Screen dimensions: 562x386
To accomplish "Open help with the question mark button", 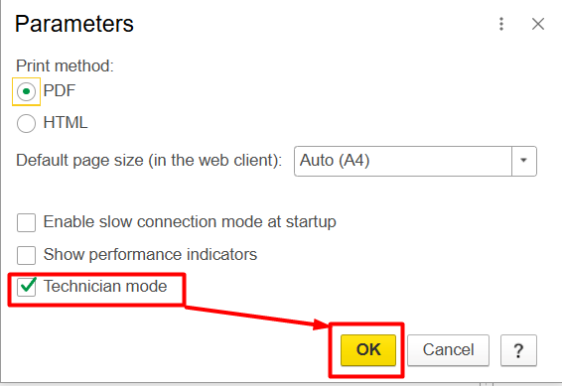I will [x=518, y=350].
